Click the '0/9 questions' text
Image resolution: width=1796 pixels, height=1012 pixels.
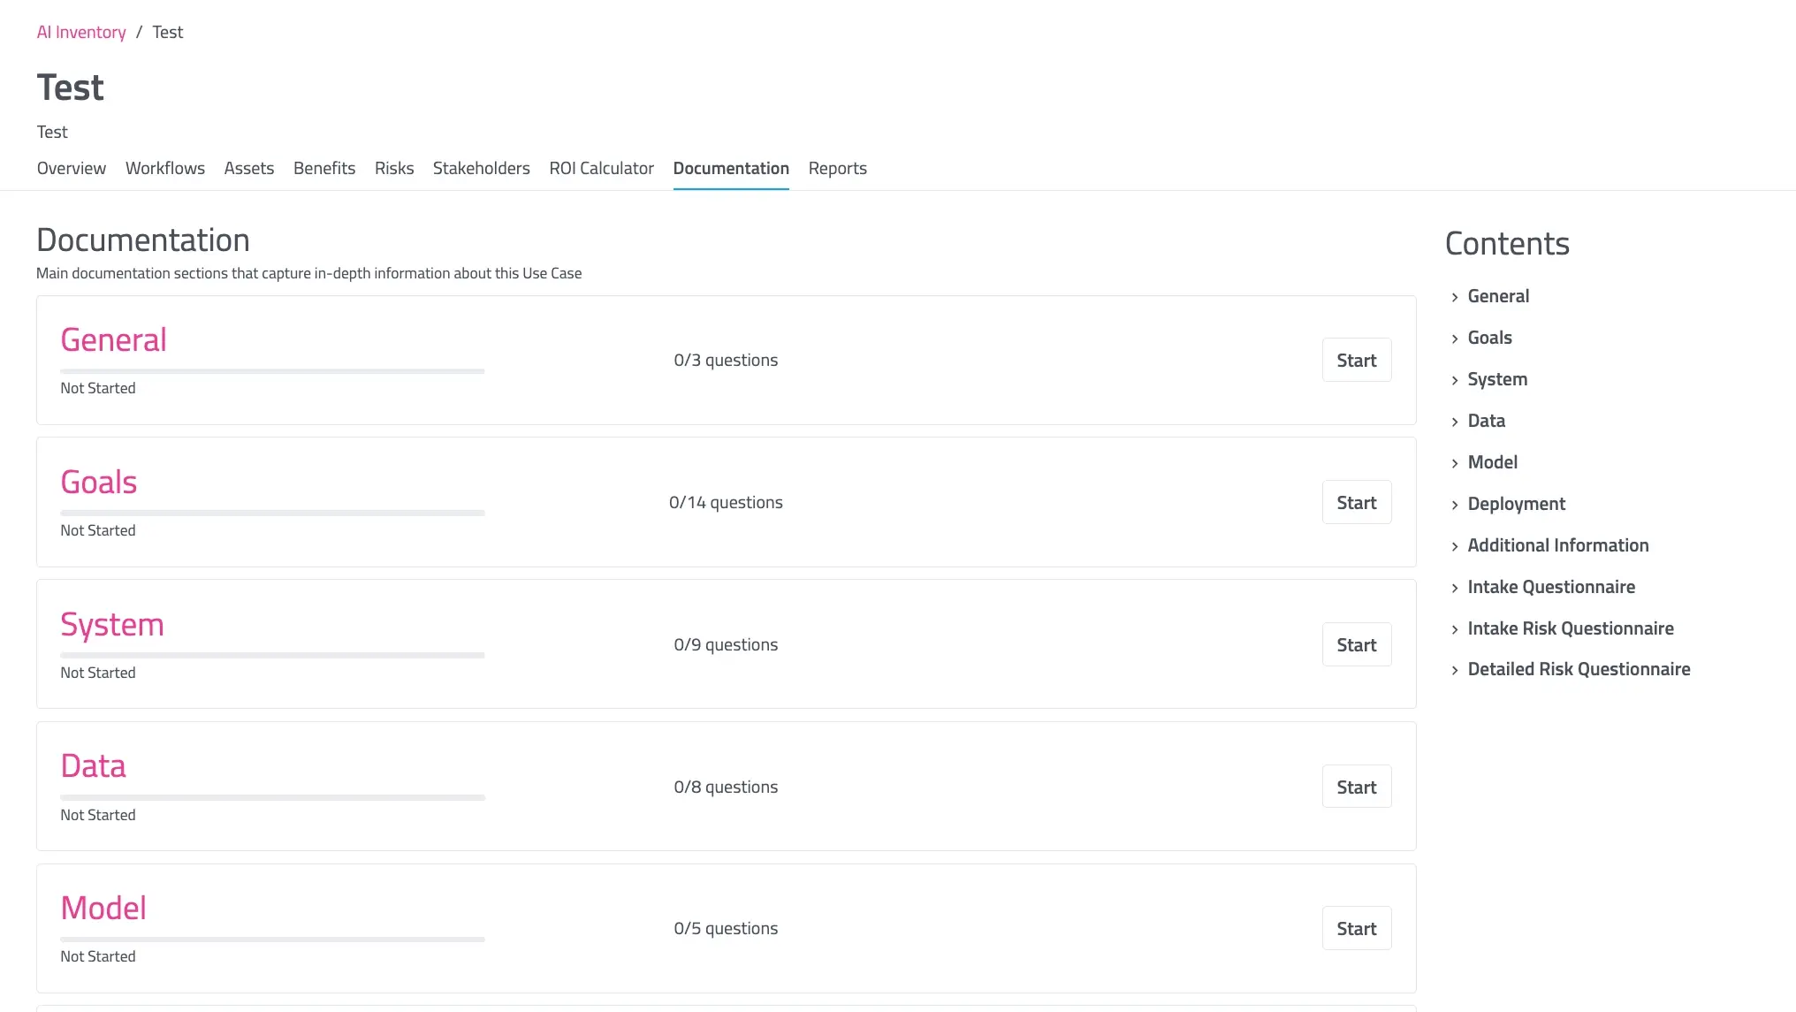[726, 644]
